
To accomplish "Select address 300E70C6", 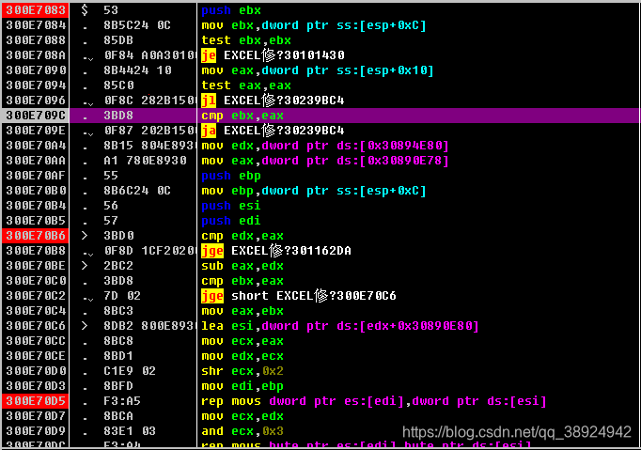I will click(x=36, y=326).
